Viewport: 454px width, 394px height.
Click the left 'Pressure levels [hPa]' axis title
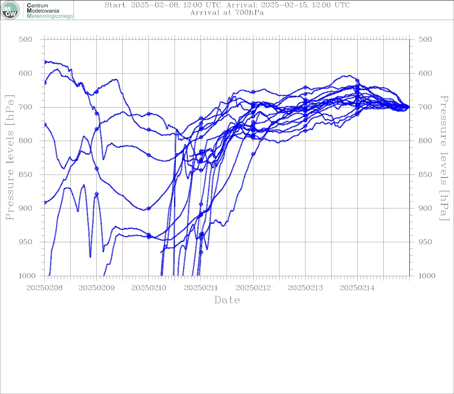click(9, 158)
